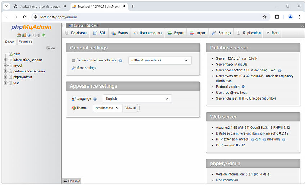Click the phpmyadmin database cylinder icon

[x=10, y=77]
